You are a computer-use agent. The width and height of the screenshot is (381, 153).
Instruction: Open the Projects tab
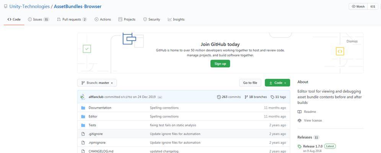pos(127,20)
